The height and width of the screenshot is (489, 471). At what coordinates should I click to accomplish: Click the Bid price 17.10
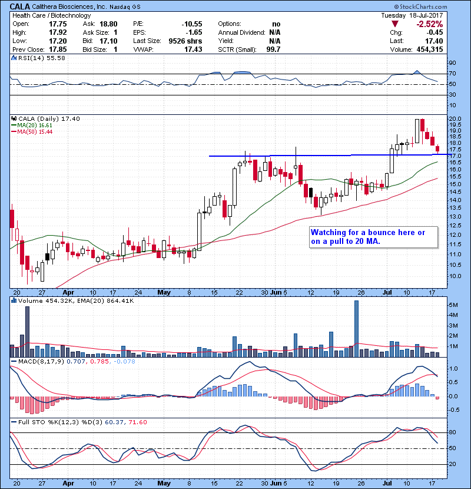pos(108,41)
